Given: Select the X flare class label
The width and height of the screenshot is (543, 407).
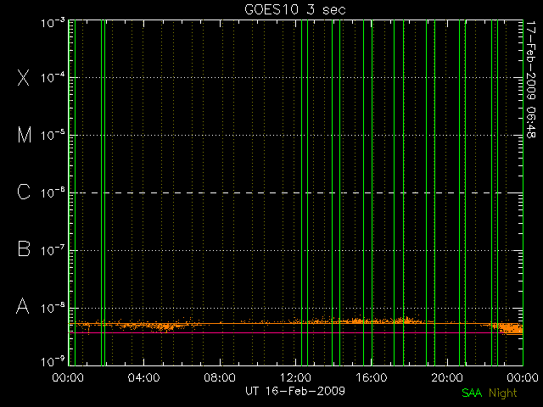Looking at the screenshot, I should (x=24, y=77).
